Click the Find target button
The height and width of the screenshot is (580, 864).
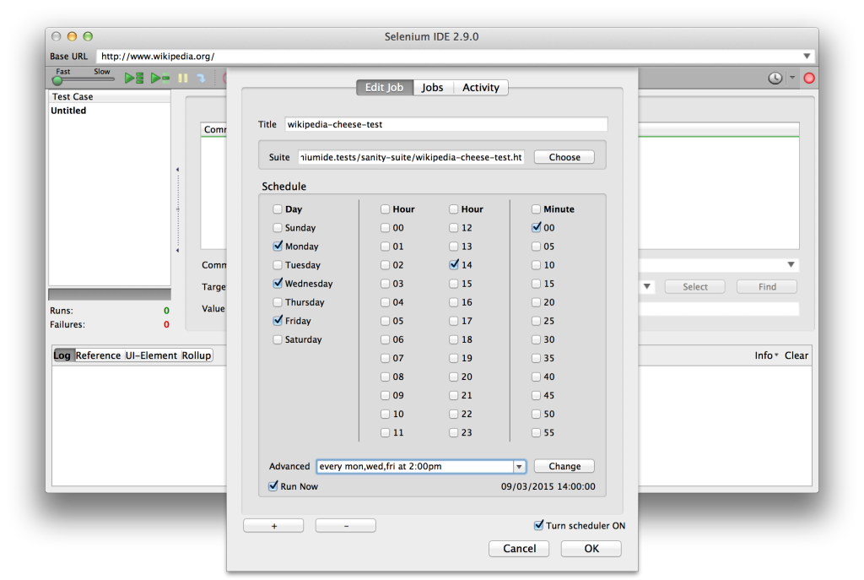coord(767,287)
